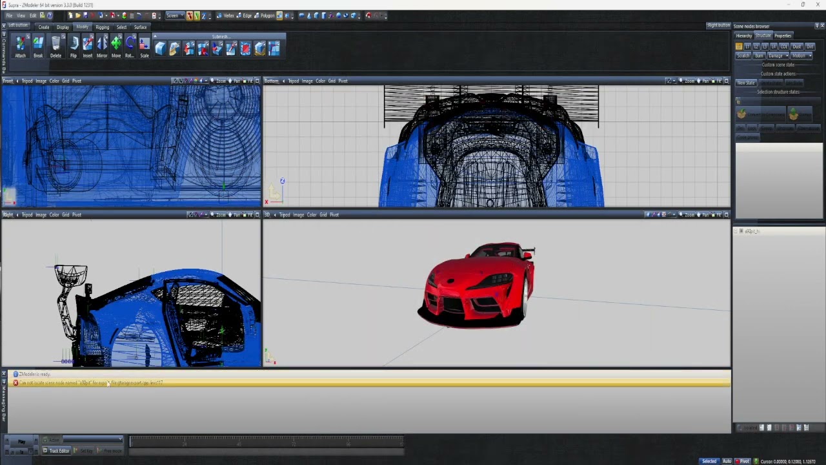The image size is (826, 465).
Task: Toggle the Dirt state button
Action: pyautogui.click(x=810, y=46)
